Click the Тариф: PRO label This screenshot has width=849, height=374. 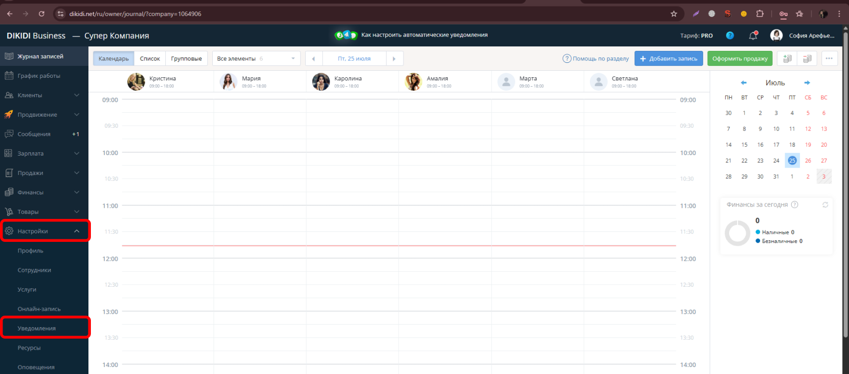[x=696, y=36]
